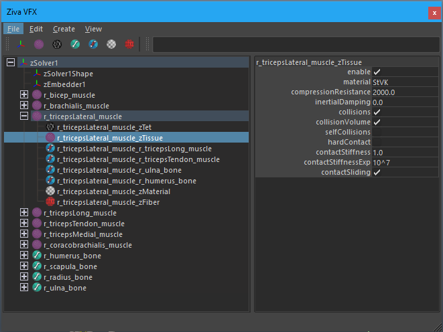Viewport: 443px width, 332px height.
Task: Open the Create menu
Action: (x=64, y=29)
